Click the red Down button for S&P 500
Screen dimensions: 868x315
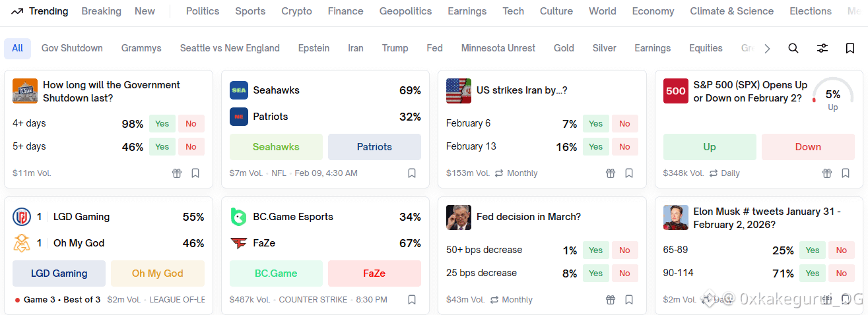(x=808, y=147)
